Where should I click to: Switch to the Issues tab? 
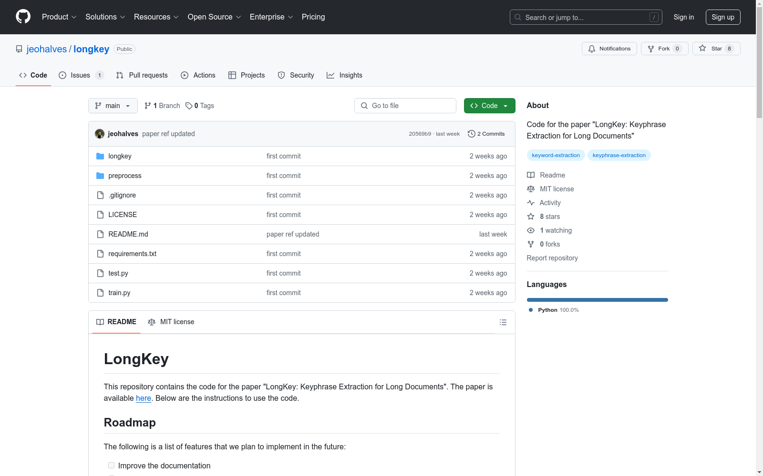point(81,75)
